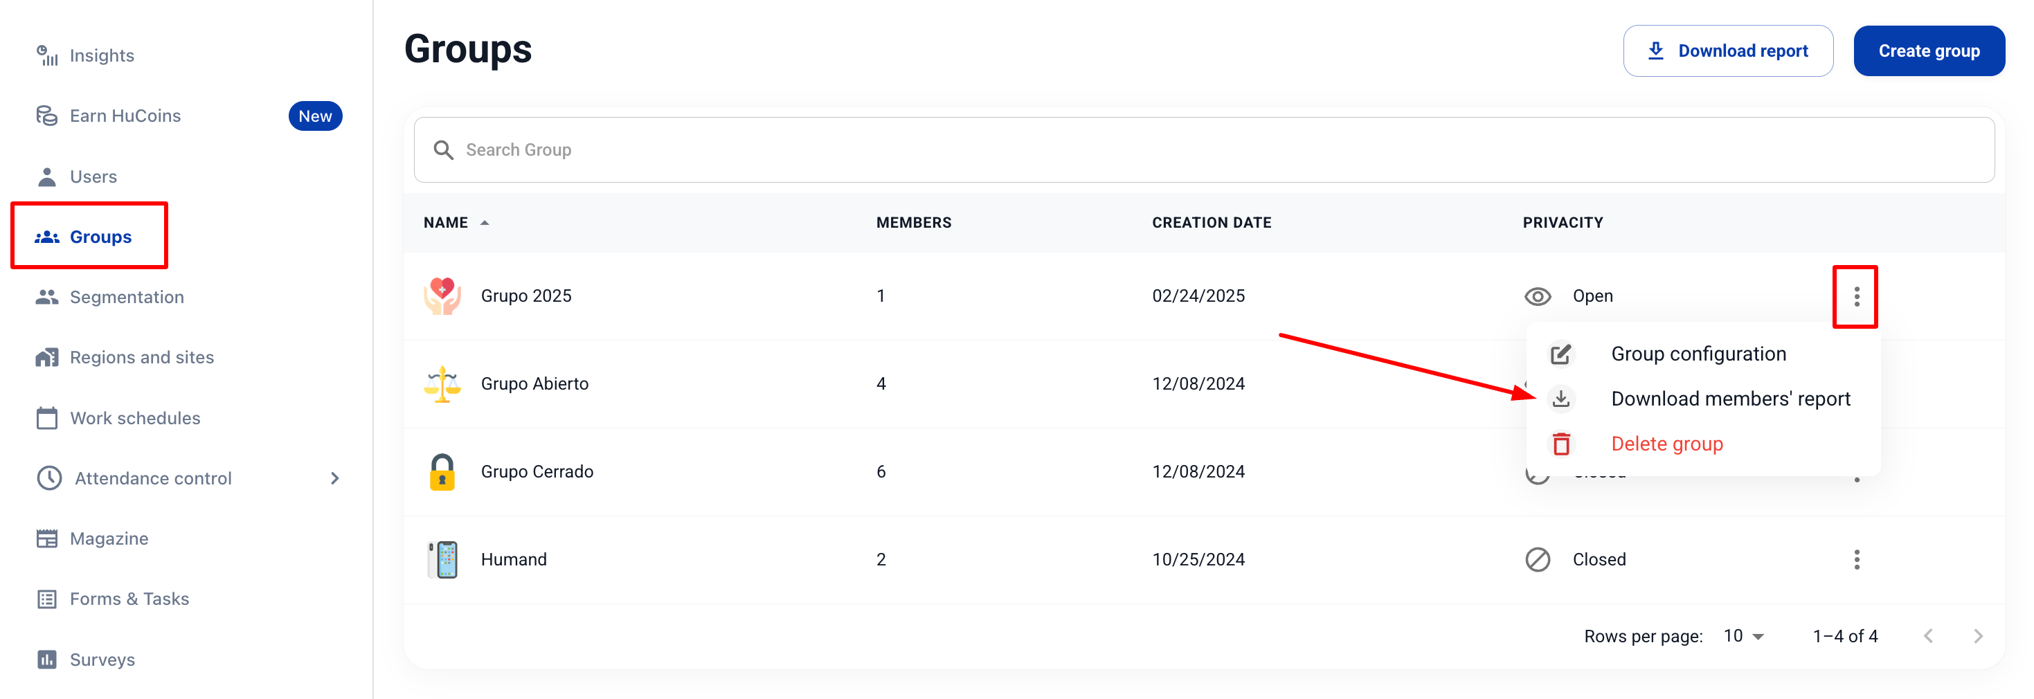Click the Groups people icon
This screenshot has width=2034, height=699.
[x=46, y=237]
